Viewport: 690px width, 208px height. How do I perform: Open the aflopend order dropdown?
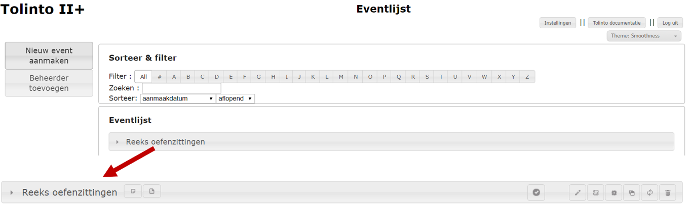236,98
